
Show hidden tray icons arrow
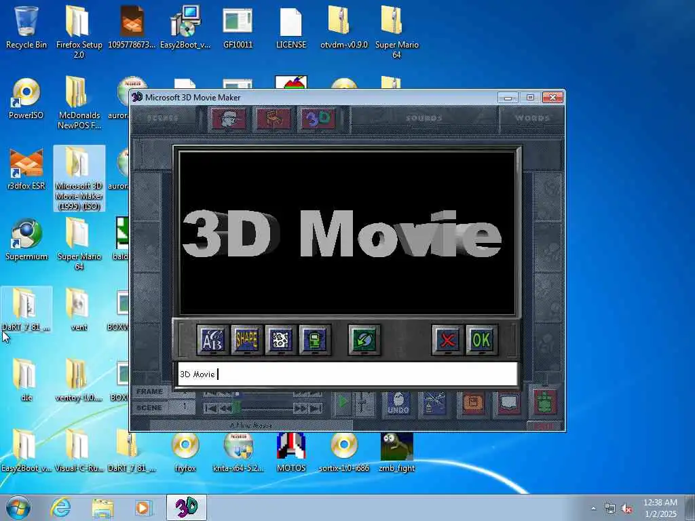tap(593, 508)
